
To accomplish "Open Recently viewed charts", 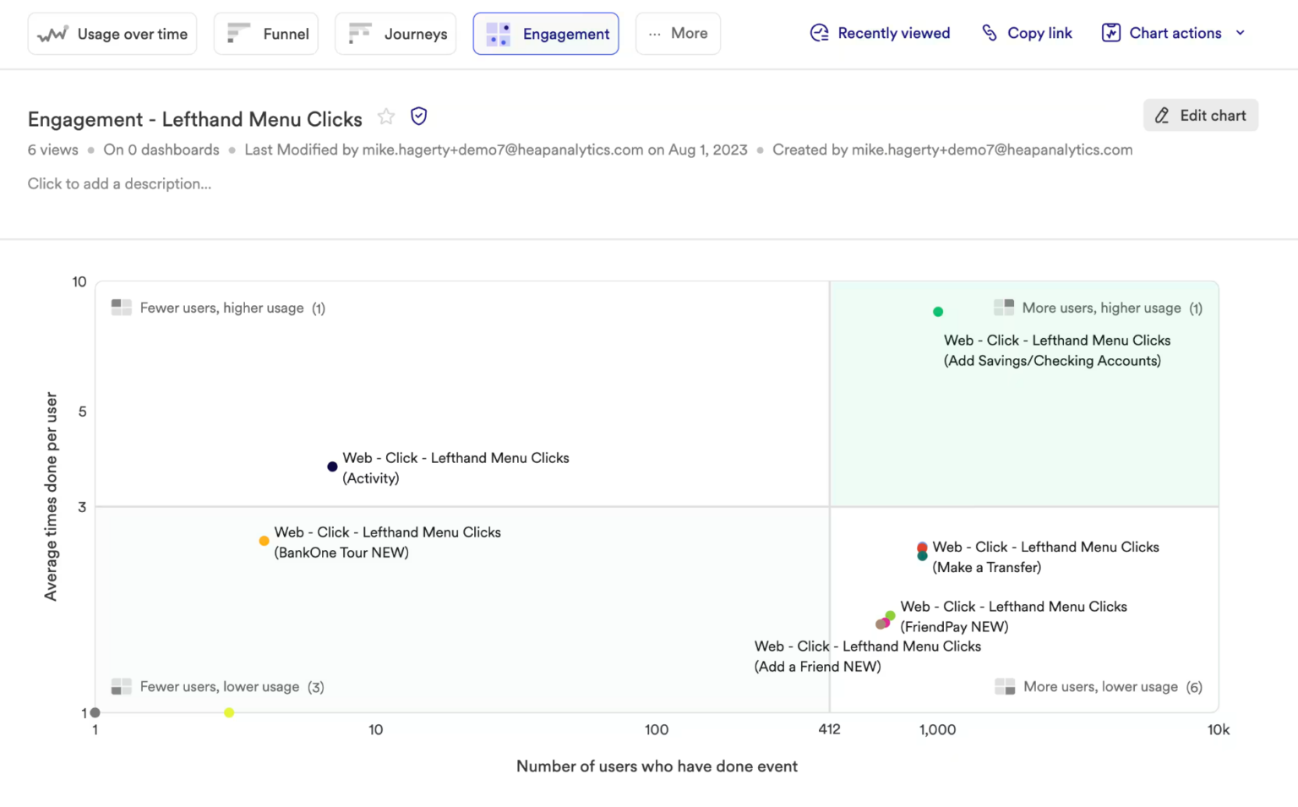I will tap(879, 33).
